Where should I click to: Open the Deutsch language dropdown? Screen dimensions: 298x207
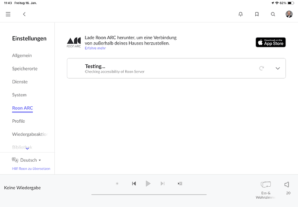click(28, 160)
